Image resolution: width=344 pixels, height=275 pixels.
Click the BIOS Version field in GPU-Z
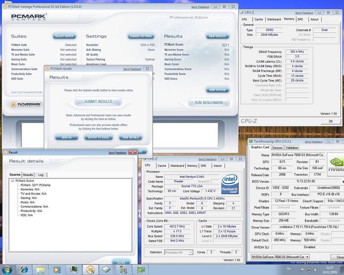(x=306, y=181)
